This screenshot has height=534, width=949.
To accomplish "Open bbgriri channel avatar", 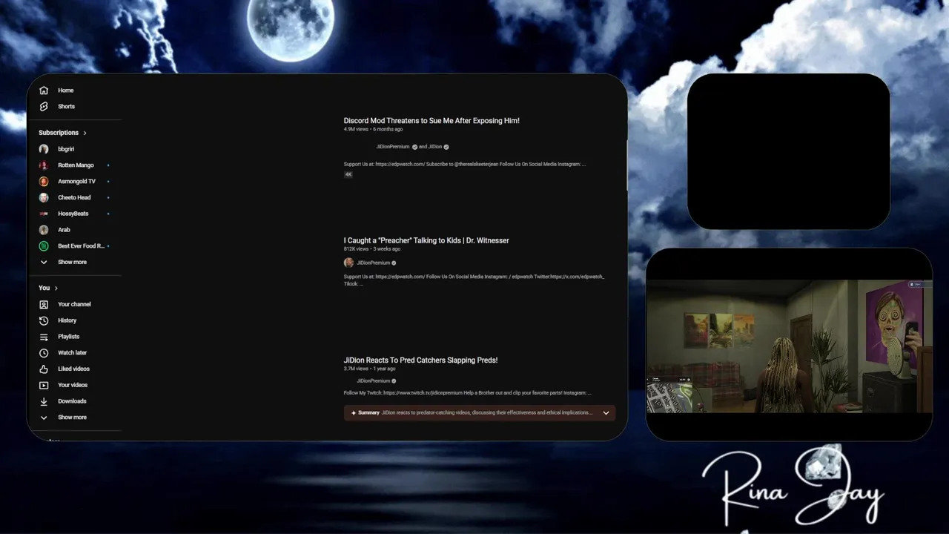I will 44,149.
